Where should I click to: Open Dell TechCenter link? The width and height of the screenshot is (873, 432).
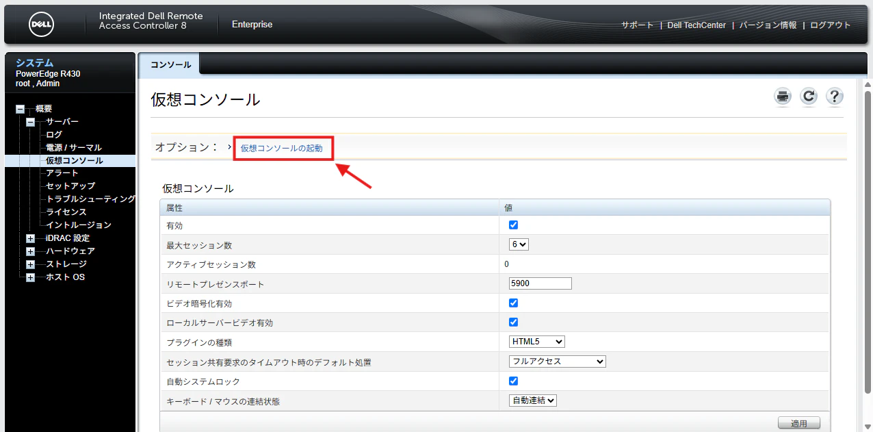[x=696, y=25]
